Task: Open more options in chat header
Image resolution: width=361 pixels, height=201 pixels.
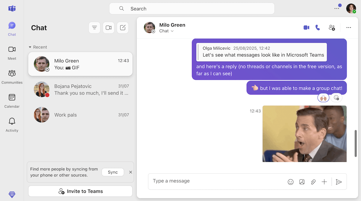Action: point(349,28)
